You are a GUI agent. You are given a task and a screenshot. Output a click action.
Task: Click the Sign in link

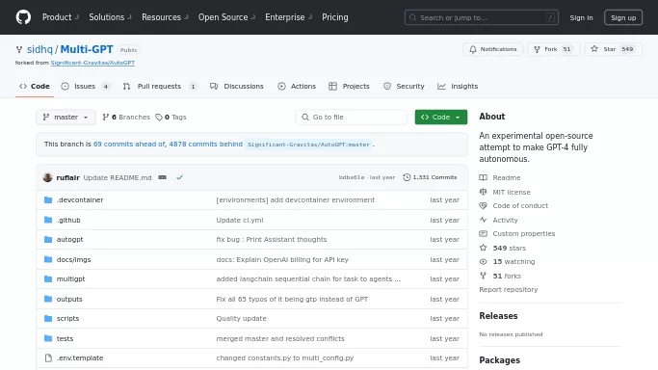[x=581, y=17]
